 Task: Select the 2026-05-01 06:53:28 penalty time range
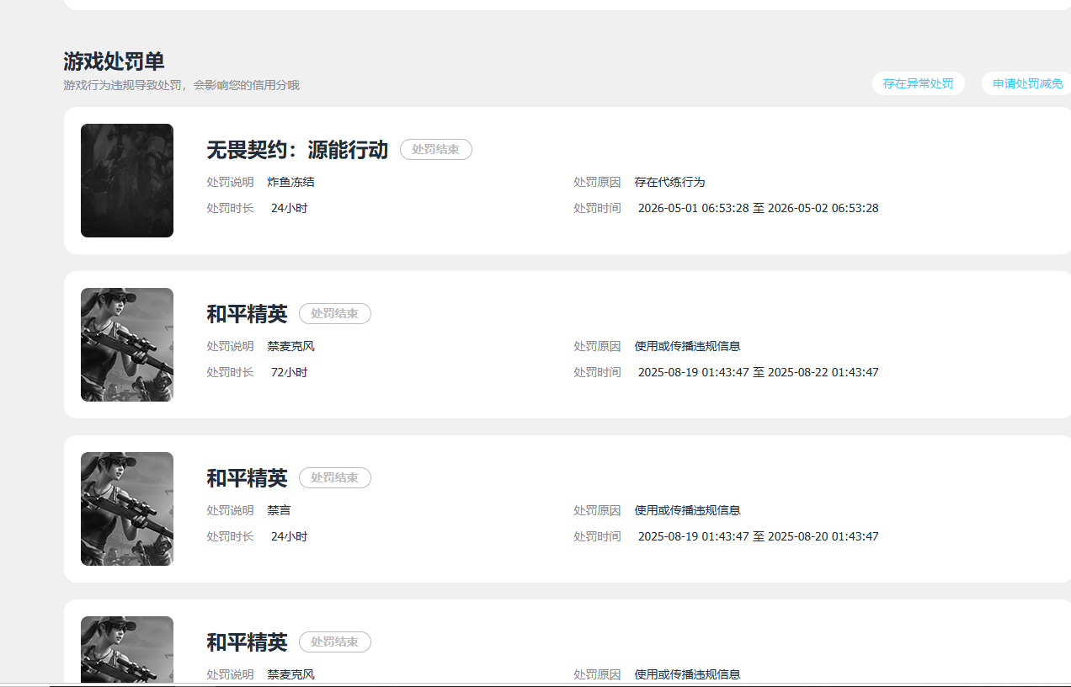[x=758, y=208]
